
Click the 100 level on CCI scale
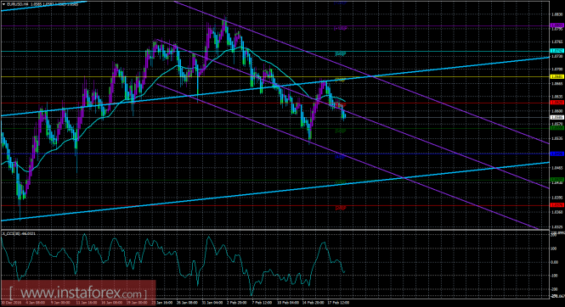pyautogui.click(x=553, y=248)
